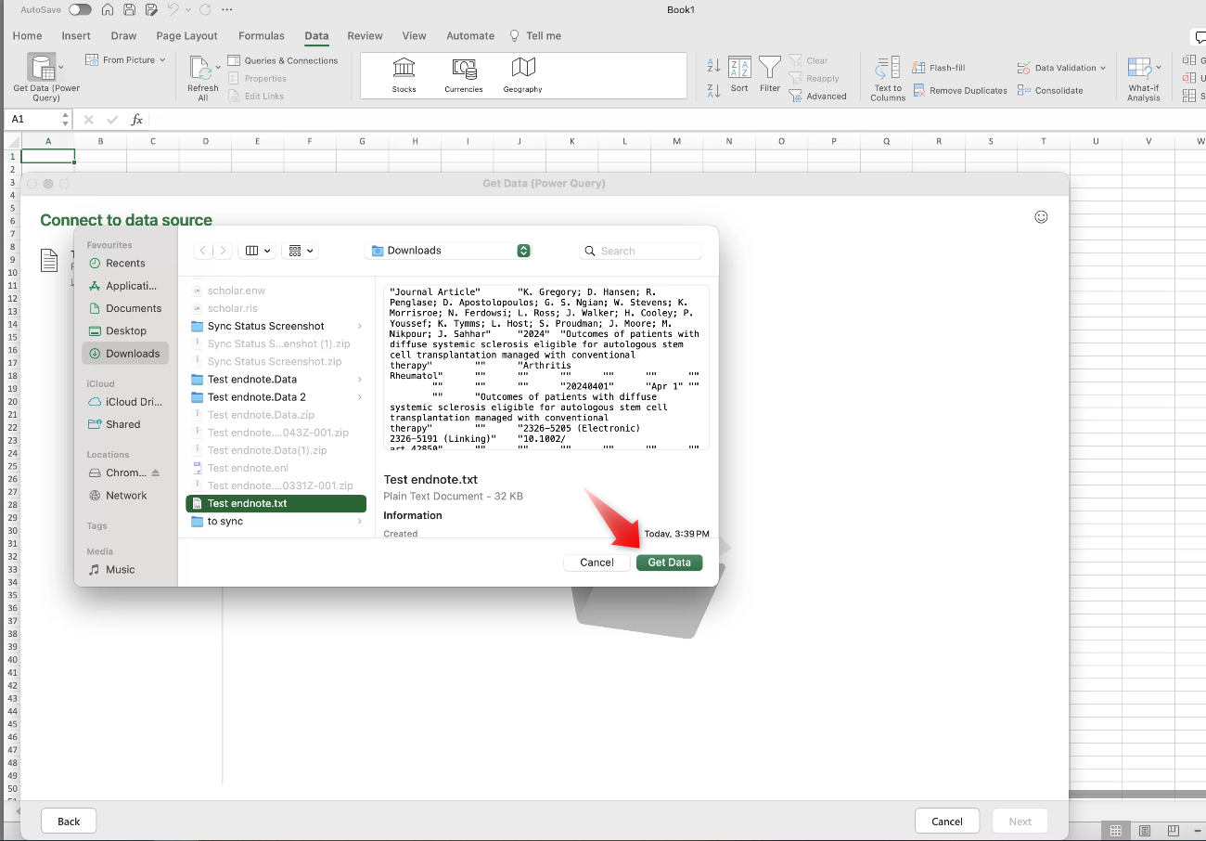
Task: Toggle the AutoSave switch
Action: pos(80,9)
